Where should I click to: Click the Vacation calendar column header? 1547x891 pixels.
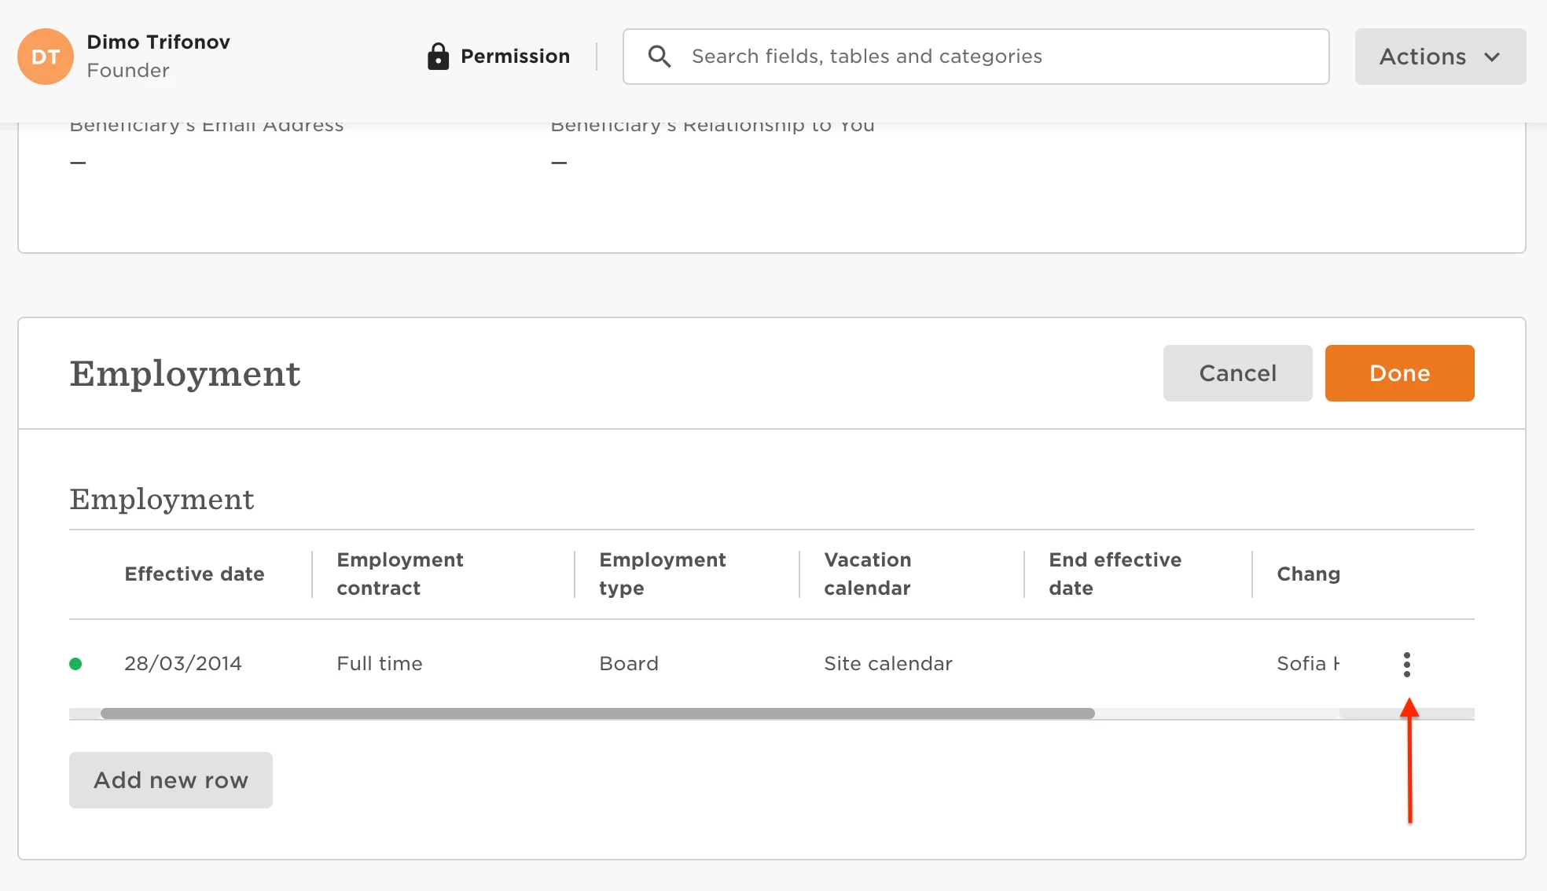(868, 574)
